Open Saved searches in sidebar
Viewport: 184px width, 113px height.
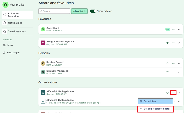(17, 31)
